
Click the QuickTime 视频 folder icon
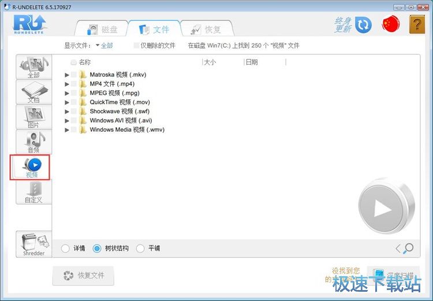point(83,102)
